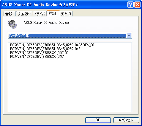This screenshot has height=126, width=142.
Task: Click empty area in hardware ID list
Action: (x=70, y=84)
